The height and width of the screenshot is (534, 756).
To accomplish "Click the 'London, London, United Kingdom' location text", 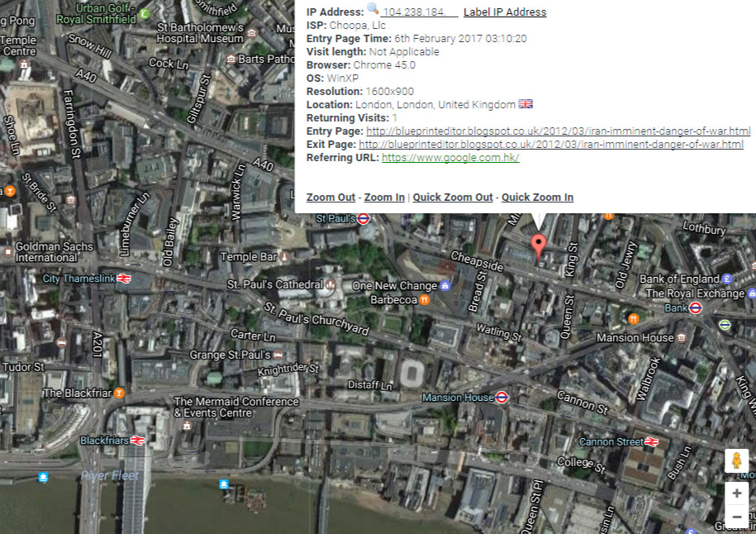I will point(435,105).
